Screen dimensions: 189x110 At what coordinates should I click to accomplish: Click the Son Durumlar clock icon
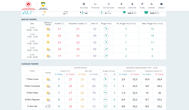click(109, 4)
